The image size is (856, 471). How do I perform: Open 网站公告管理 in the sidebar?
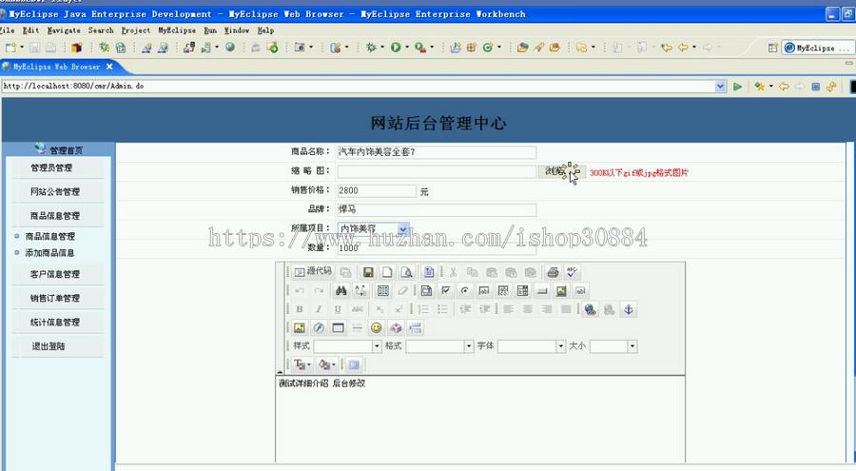[x=54, y=192]
